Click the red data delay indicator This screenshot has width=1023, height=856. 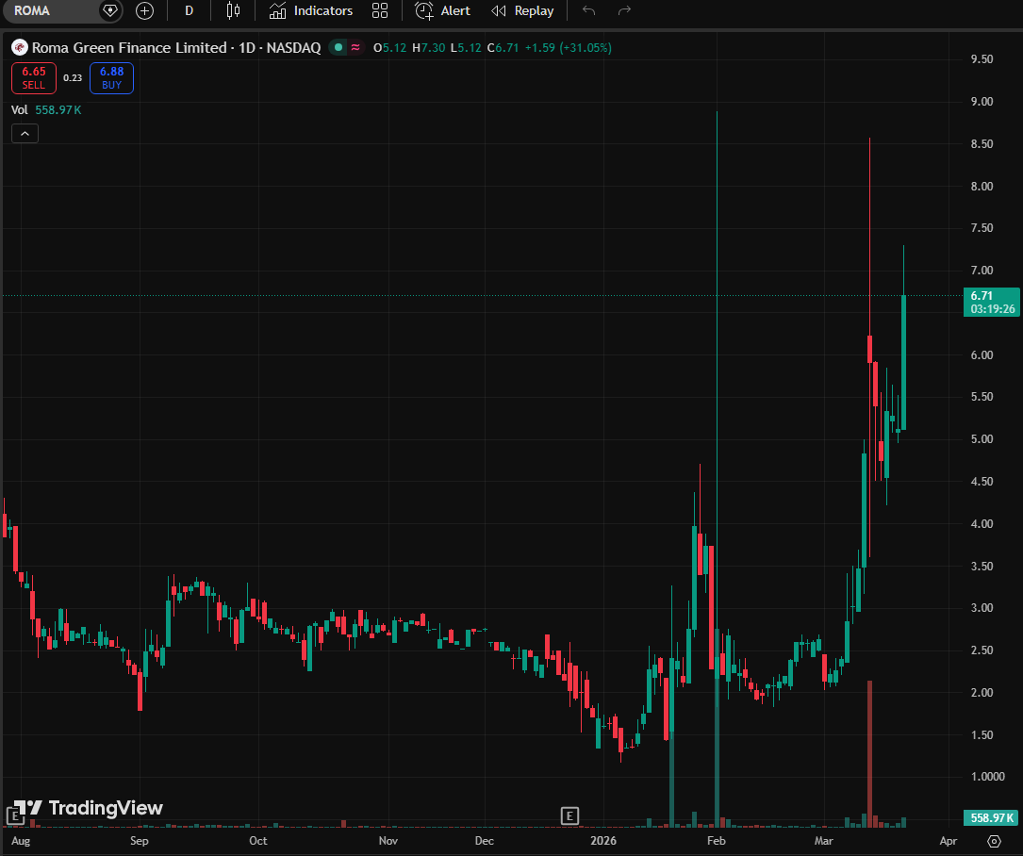(355, 48)
